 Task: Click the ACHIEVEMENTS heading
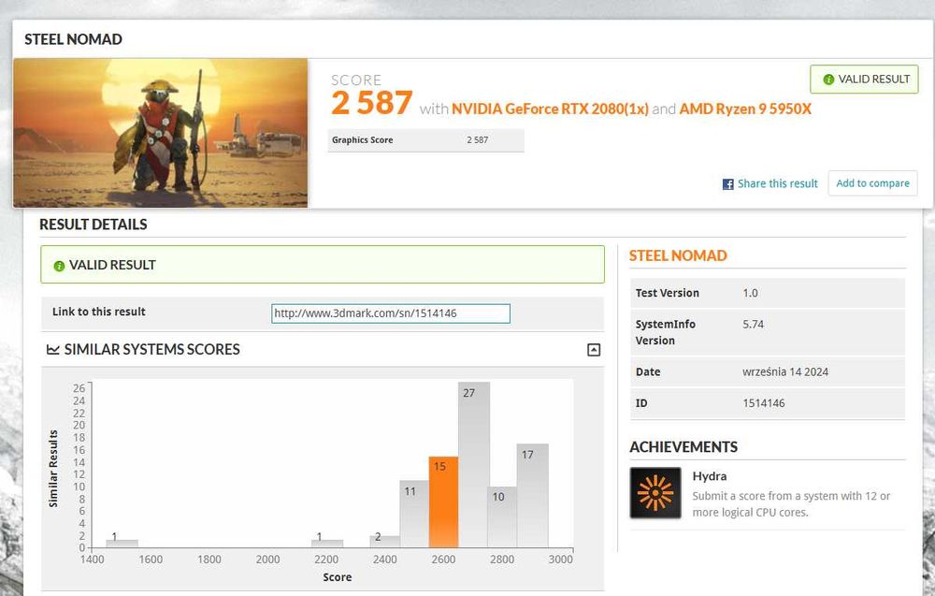pos(683,447)
